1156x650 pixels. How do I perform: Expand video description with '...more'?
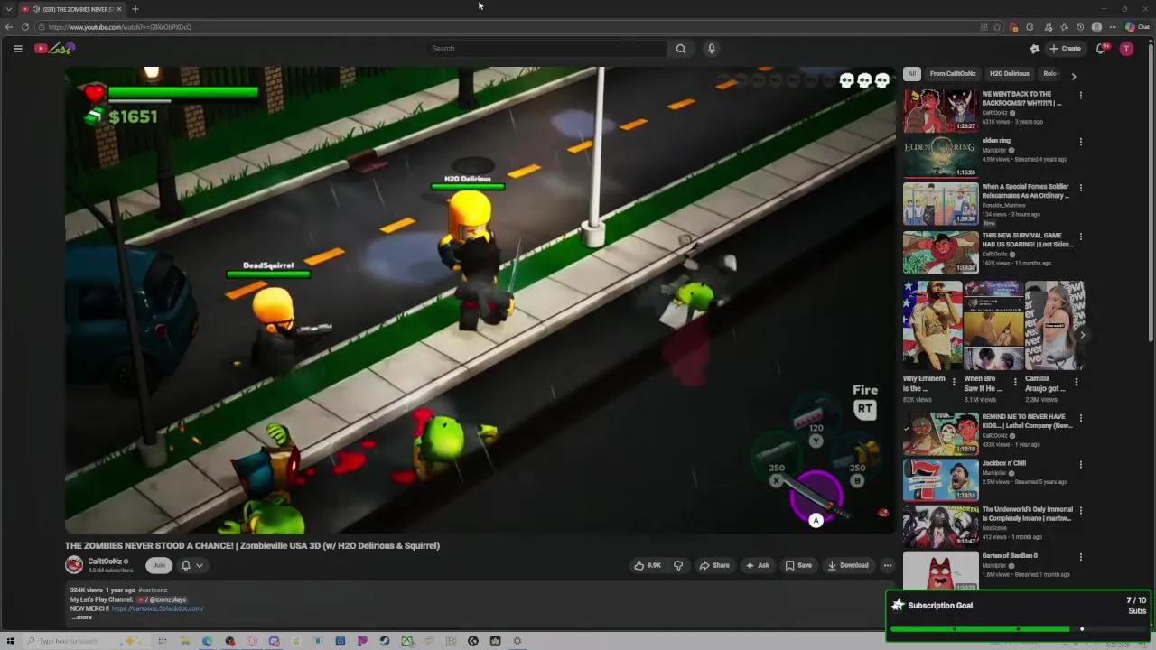pyautogui.click(x=82, y=617)
